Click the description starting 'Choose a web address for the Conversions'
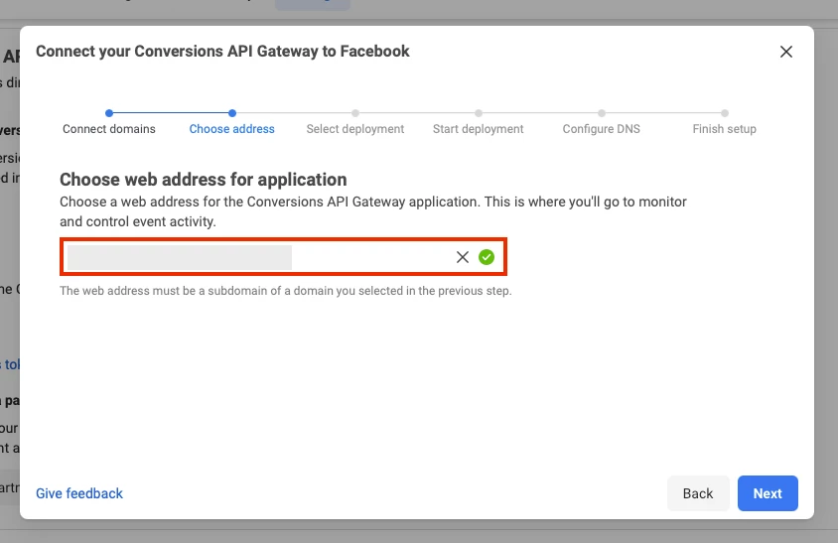The height and width of the screenshot is (543, 838). pos(373,211)
